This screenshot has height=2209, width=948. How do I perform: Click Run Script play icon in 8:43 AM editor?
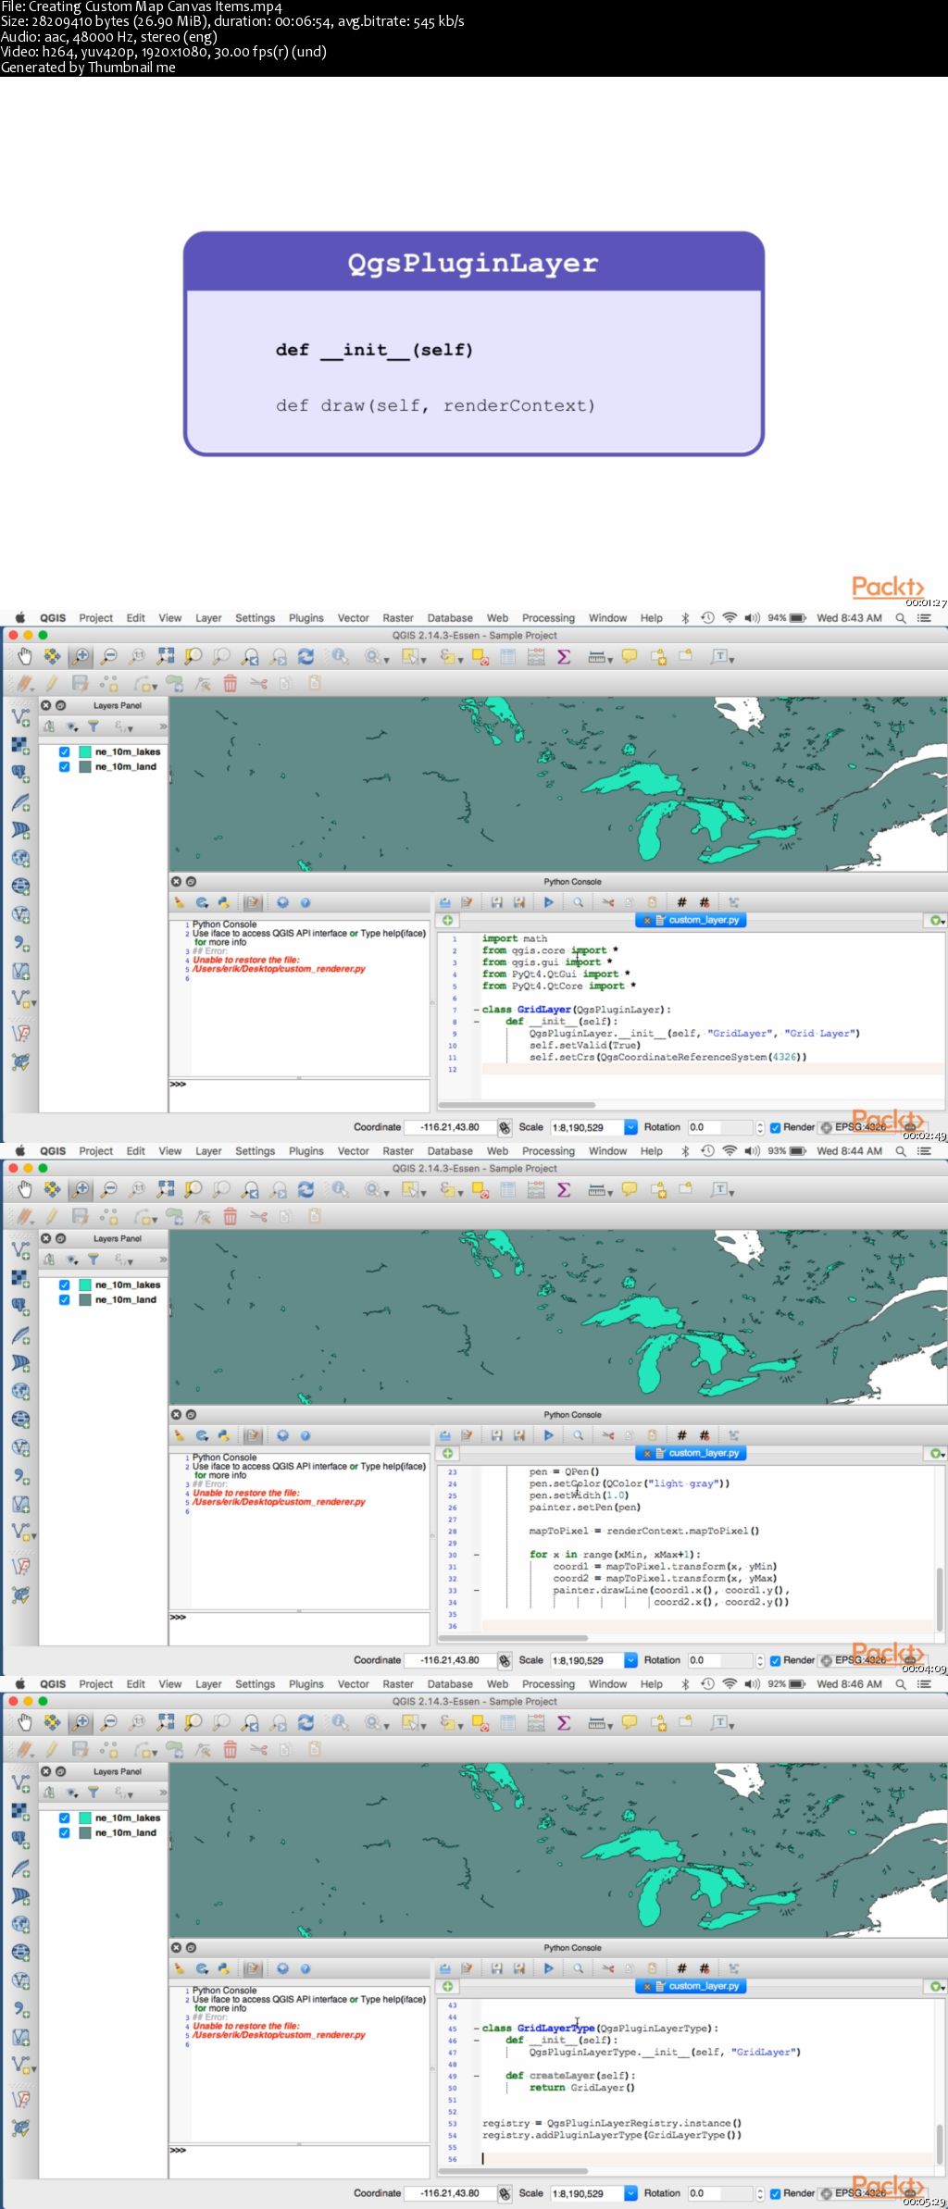click(548, 903)
